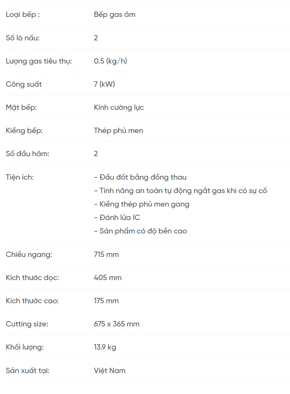290x394 pixels.
Task: Select the "Kích thước dọc" label
Action: point(32,278)
